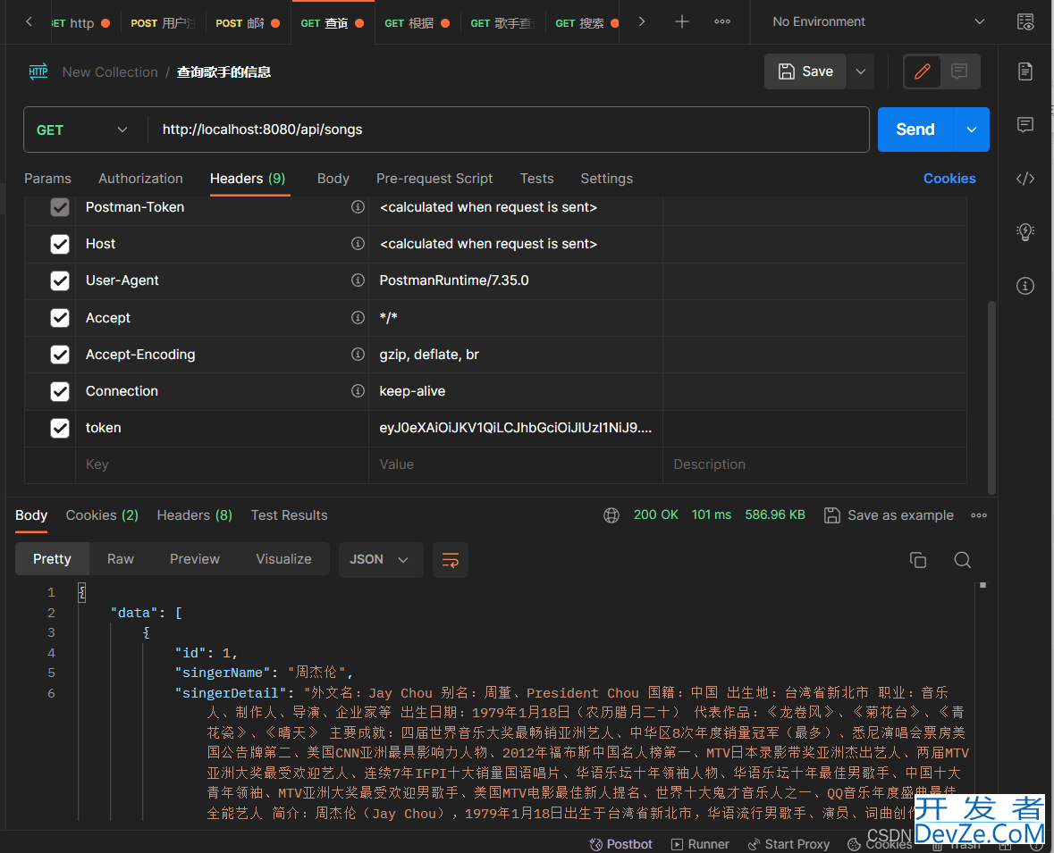The width and height of the screenshot is (1054, 853).
Task: Toggle the Postman-Token header checkbox
Action: point(60,207)
